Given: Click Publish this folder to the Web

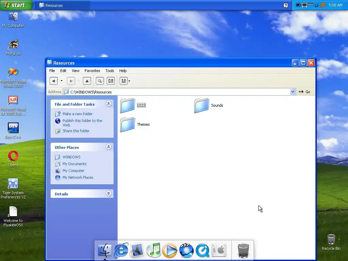Looking at the screenshot, I should tap(82, 123).
